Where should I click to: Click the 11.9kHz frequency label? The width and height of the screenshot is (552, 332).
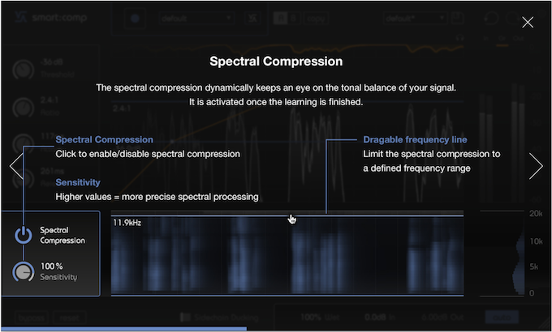click(x=127, y=223)
